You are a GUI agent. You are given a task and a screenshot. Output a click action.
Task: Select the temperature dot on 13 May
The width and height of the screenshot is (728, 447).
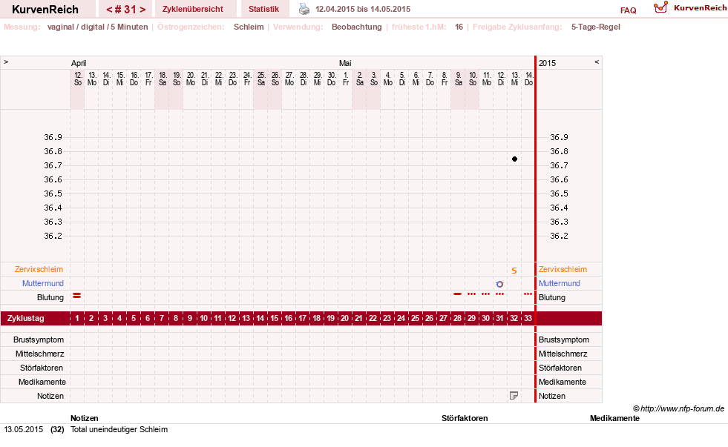coord(514,159)
